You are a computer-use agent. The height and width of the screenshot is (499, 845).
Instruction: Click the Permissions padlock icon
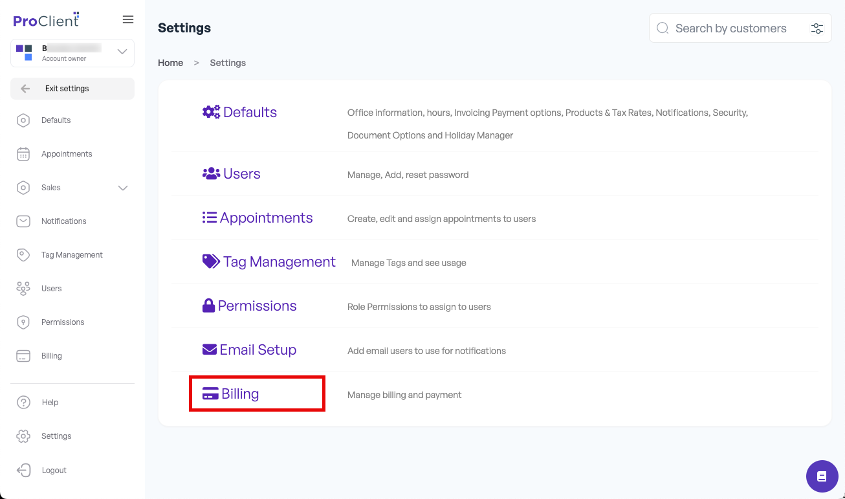[x=208, y=305]
